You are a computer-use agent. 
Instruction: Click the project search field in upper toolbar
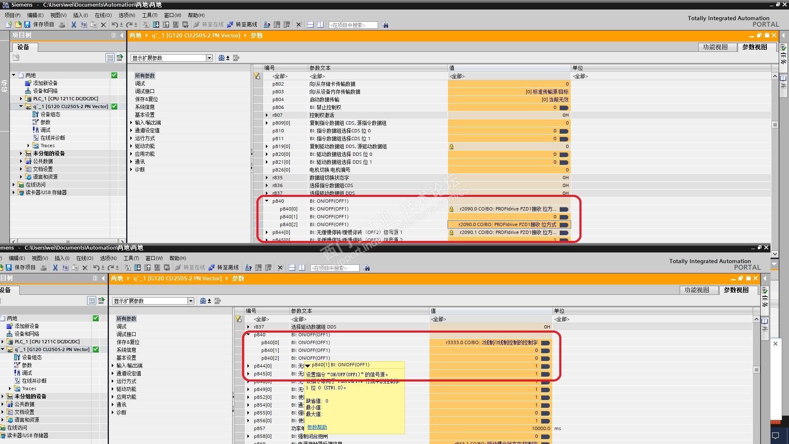(353, 25)
